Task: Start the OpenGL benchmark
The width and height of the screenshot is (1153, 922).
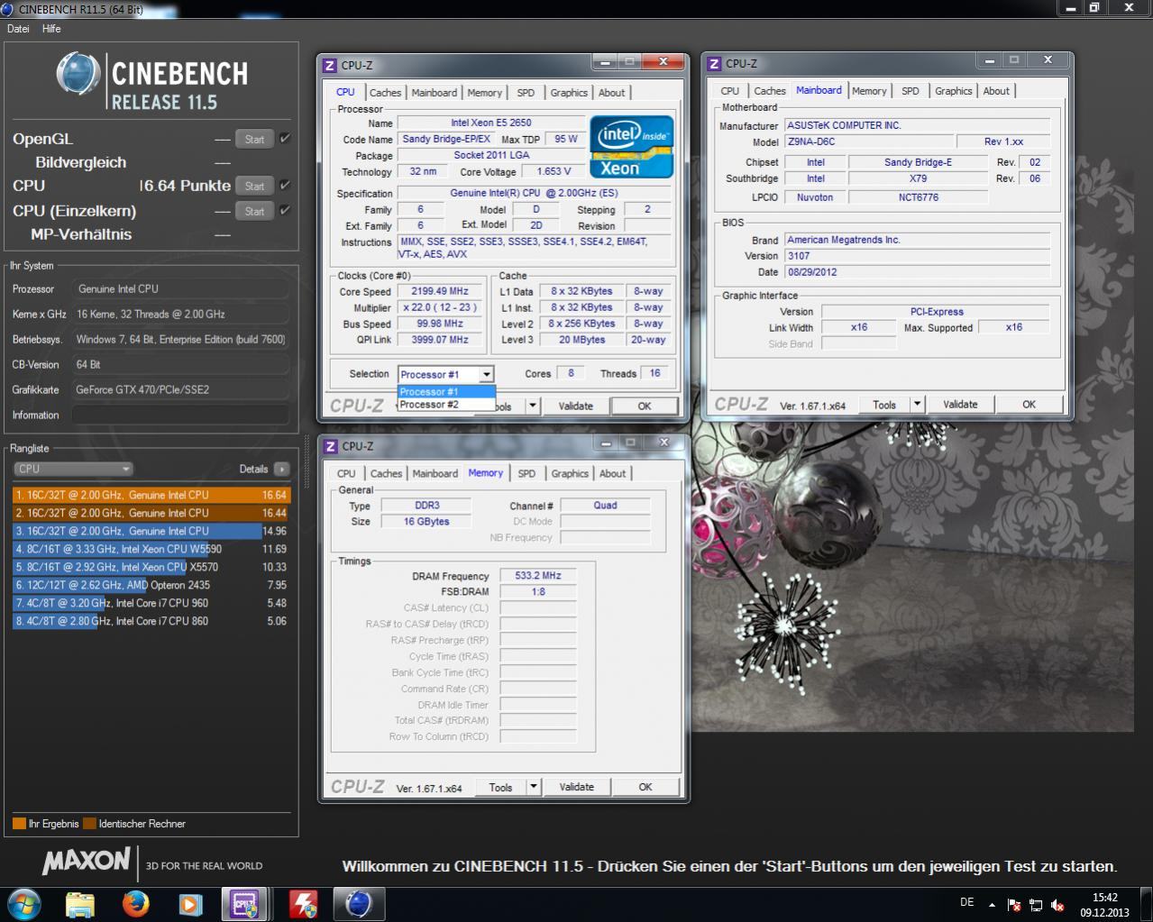Action: click(x=254, y=139)
